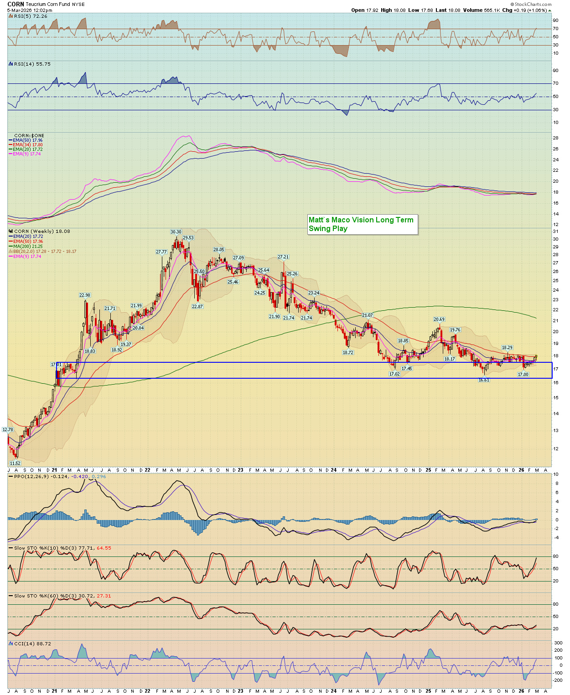The height and width of the screenshot is (695, 570).
Task: Click the RSI(5) indicator icon
Action: 11,16
